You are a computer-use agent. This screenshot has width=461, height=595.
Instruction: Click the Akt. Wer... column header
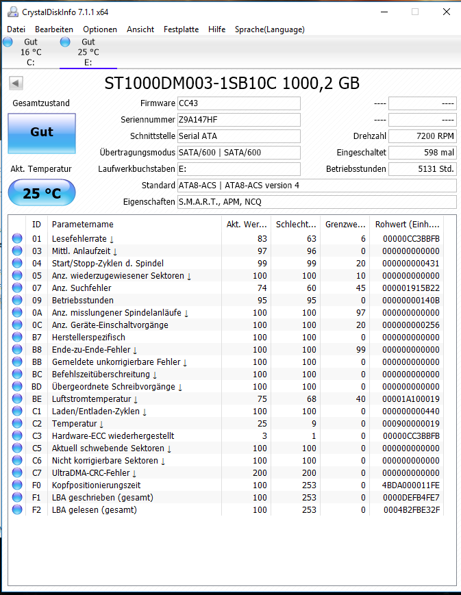coord(246,225)
